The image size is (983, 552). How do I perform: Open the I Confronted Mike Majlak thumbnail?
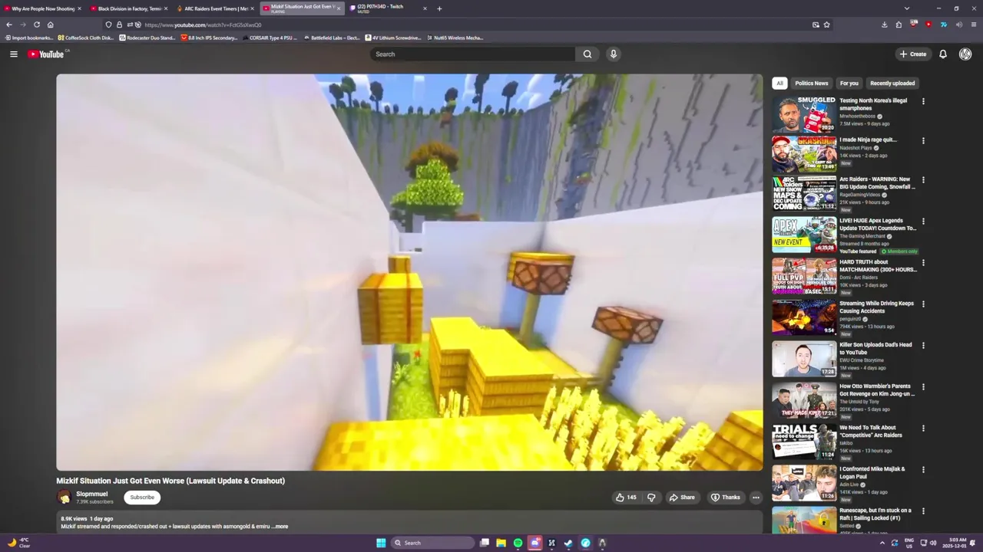803,483
